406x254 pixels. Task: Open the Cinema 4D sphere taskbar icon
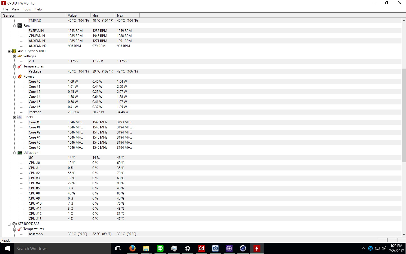point(243,248)
